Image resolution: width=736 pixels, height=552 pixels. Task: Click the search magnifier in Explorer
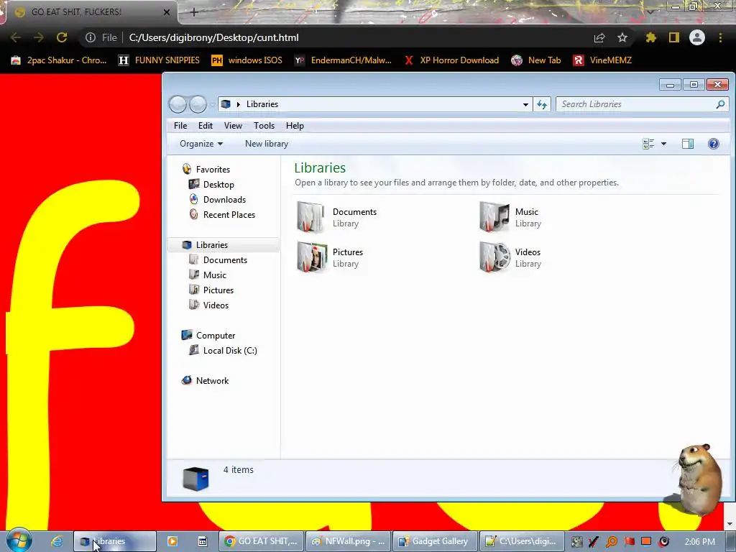(x=720, y=104)
